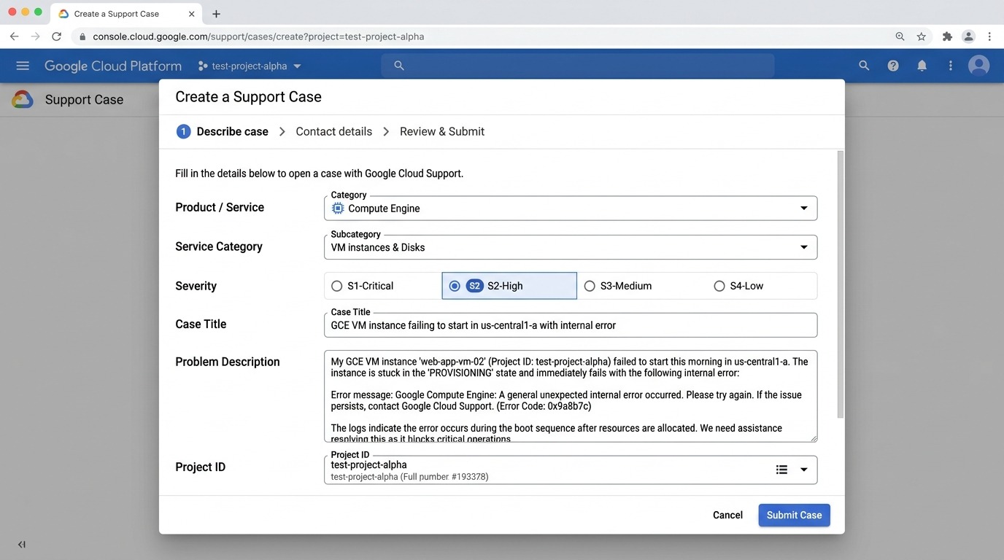
Task: Click the dialog vertical scrollbar
Action: coord(840,284)
